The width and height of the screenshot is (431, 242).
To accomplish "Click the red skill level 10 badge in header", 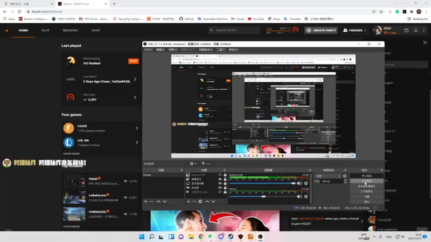I will pyautogui.click(x=295, y=30).
